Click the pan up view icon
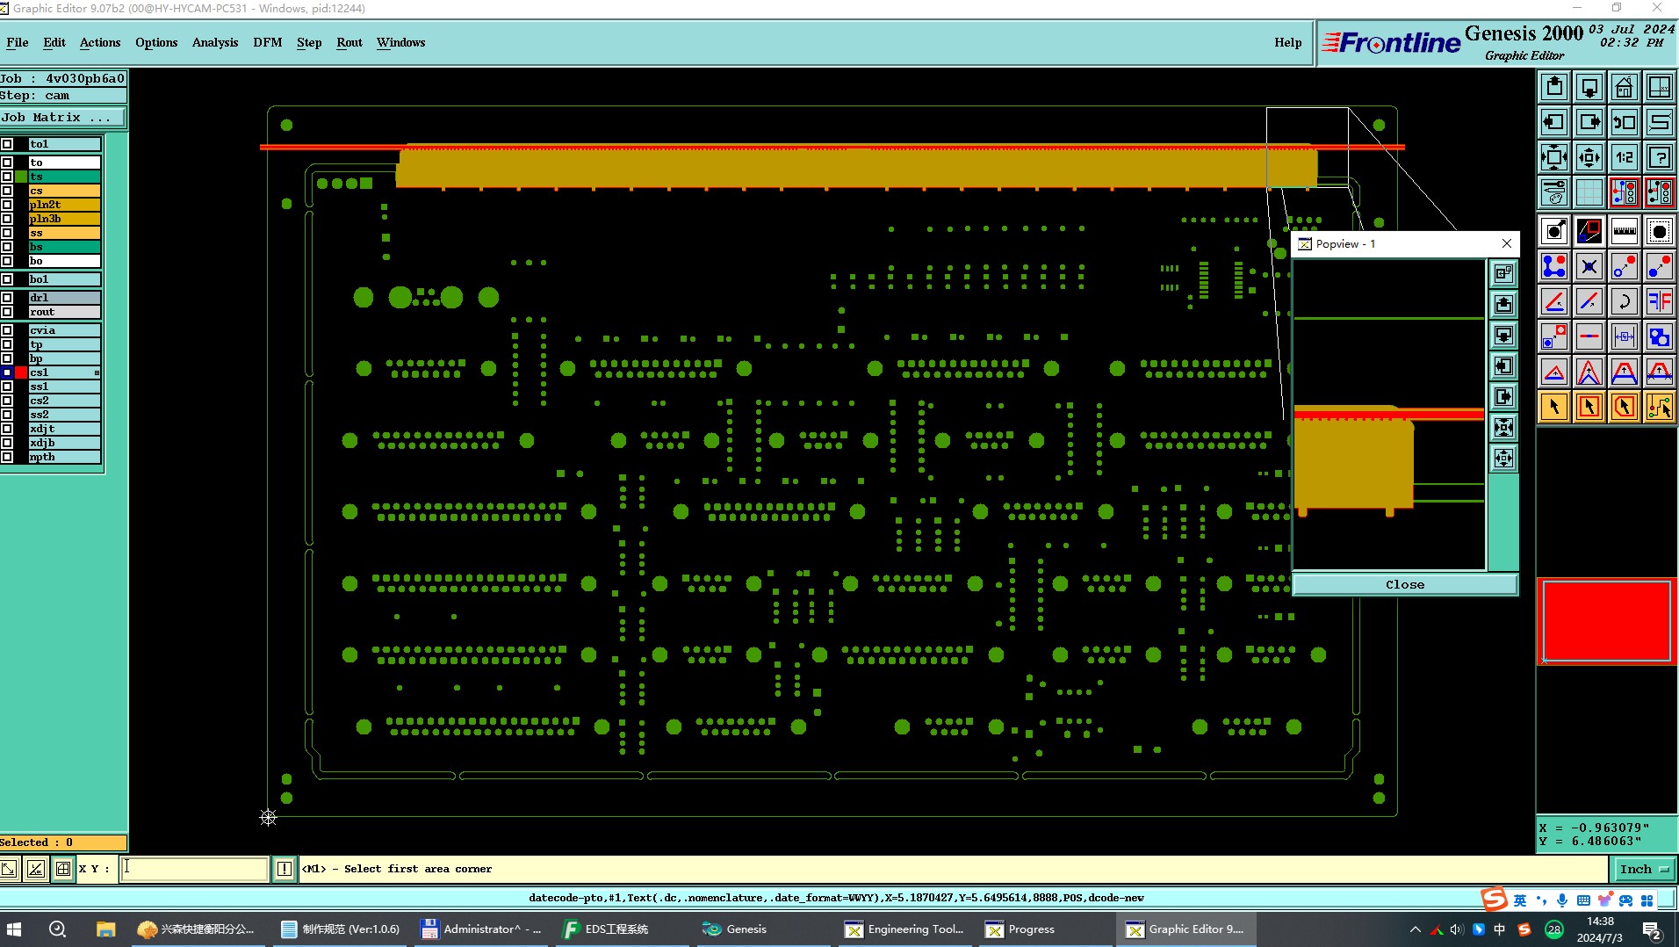Screen dimensions: 1679x947 [x=1554, y=87]
